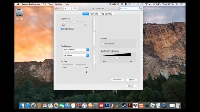Launch iTunes from the dock
This screenshot has width=200, height=112.
(84, 105)
